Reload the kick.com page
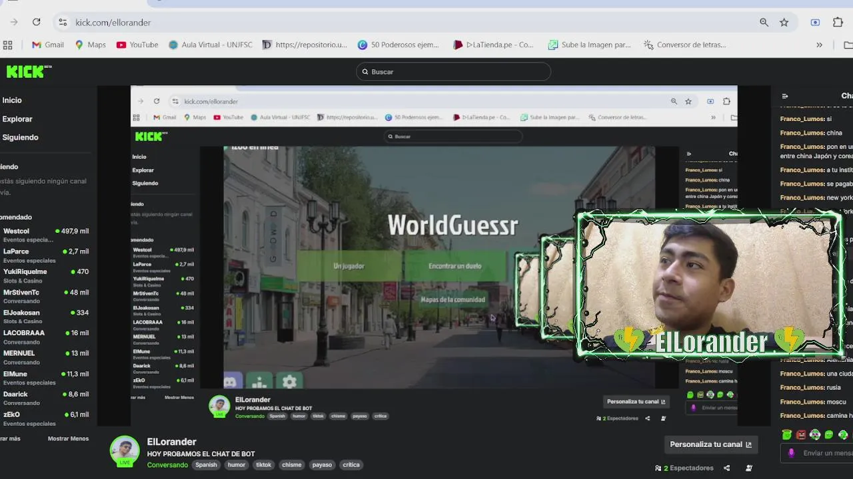The image size is (853, 479). [x=37, y=22]
